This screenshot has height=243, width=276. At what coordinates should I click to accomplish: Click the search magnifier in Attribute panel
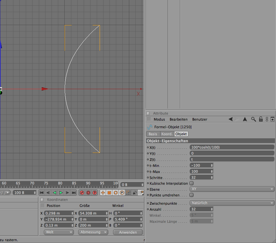pyautogui.click(x=253, y=119)
